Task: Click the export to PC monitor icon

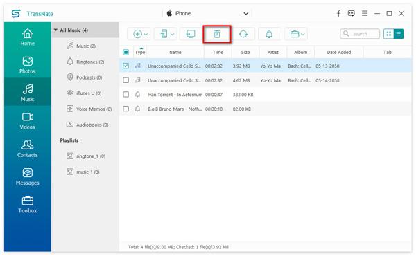Action: (x=191, y=34)
